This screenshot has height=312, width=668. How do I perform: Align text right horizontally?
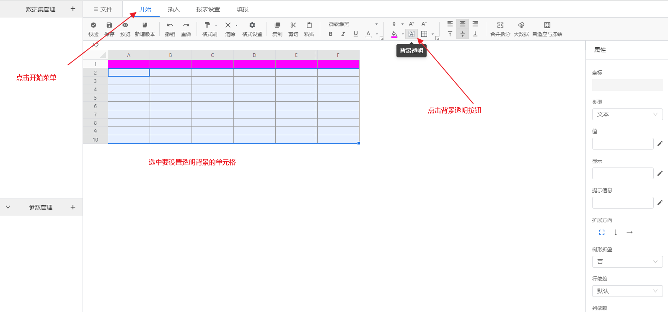[x=475, y=24]
